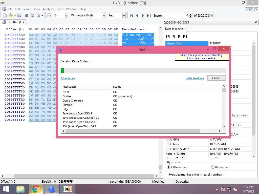Click the Open RAM chip icon in toolbar
This screenshot has width=259, height=194.
26,15
